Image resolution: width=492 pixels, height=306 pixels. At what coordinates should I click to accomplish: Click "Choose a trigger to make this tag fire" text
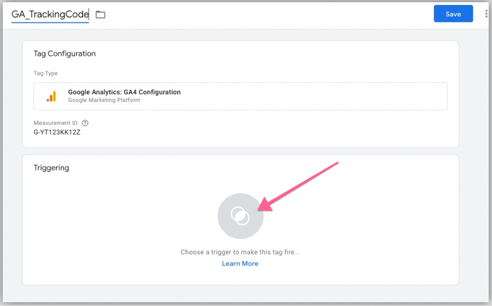pyautogui.click(x=240, y=252)
